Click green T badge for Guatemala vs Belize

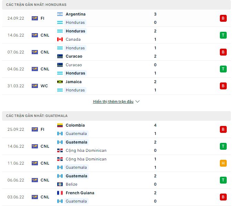[223, 180]
